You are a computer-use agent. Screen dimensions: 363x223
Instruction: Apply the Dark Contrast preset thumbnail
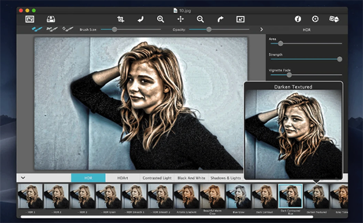(x=264, y=196)
